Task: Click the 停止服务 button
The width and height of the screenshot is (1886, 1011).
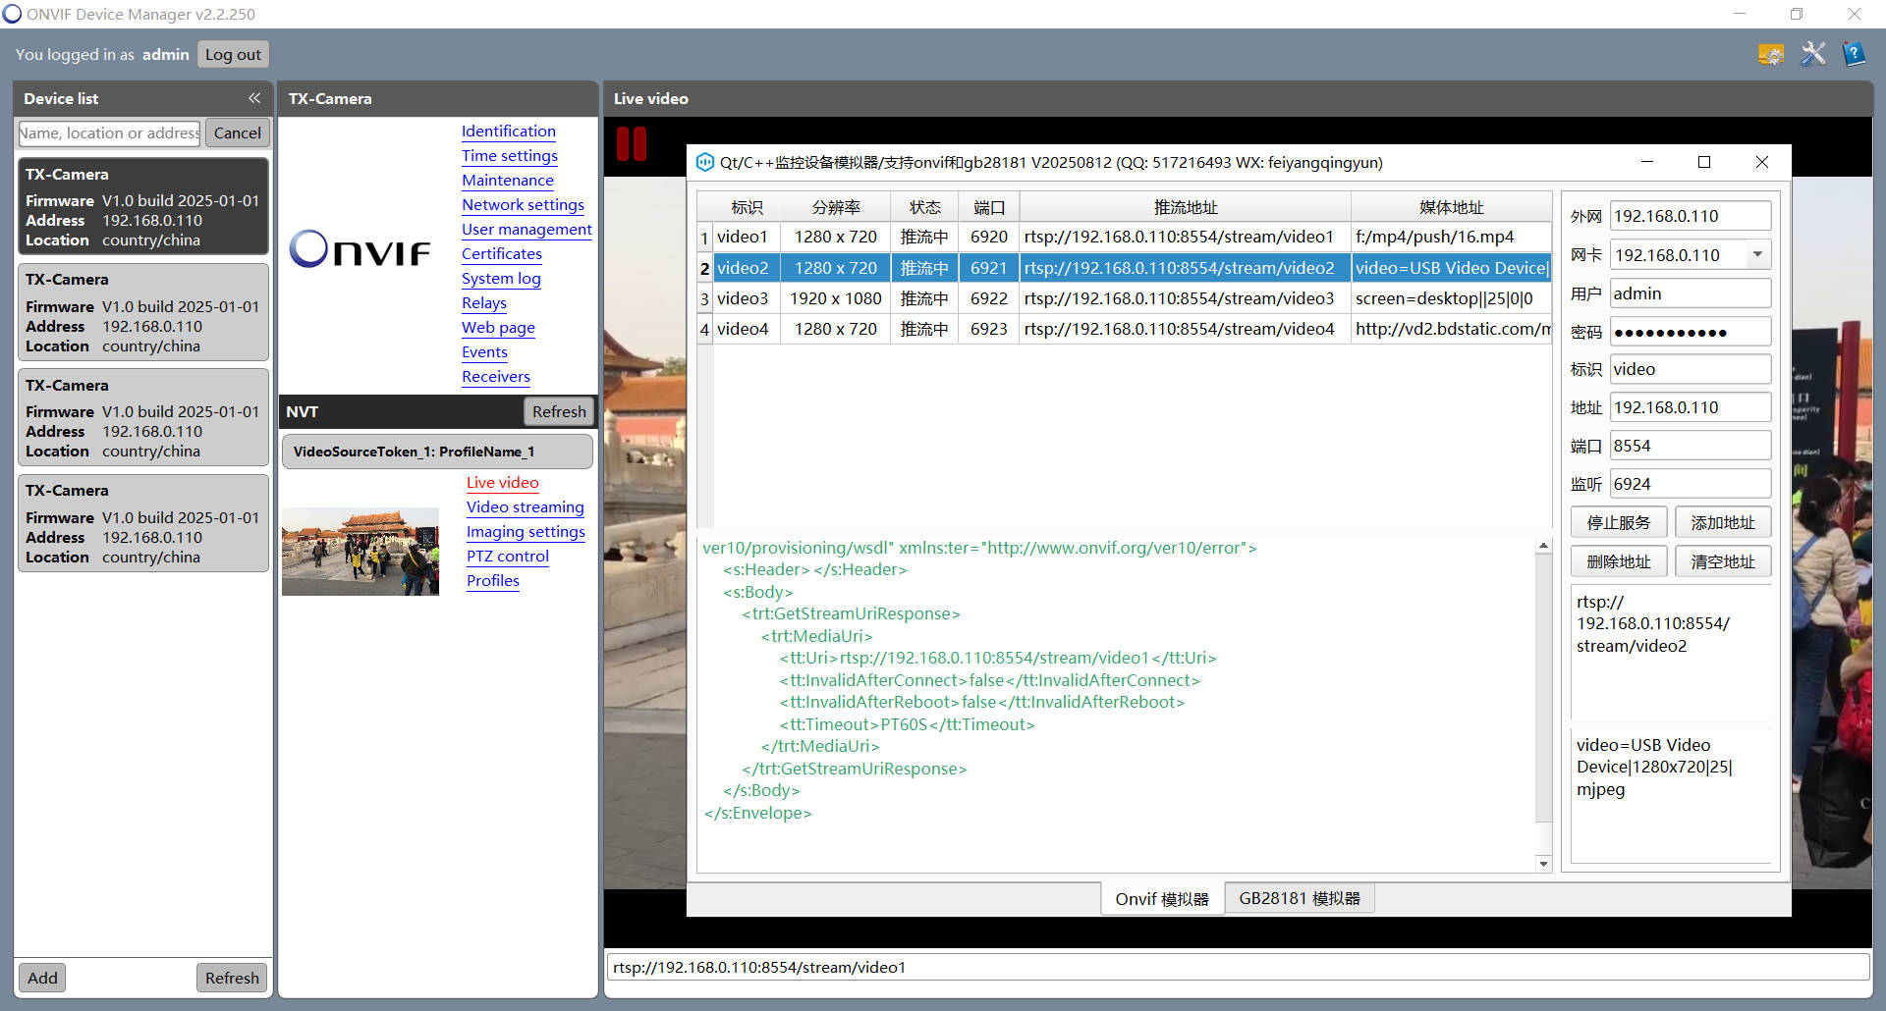Action: pos(1619,522)
